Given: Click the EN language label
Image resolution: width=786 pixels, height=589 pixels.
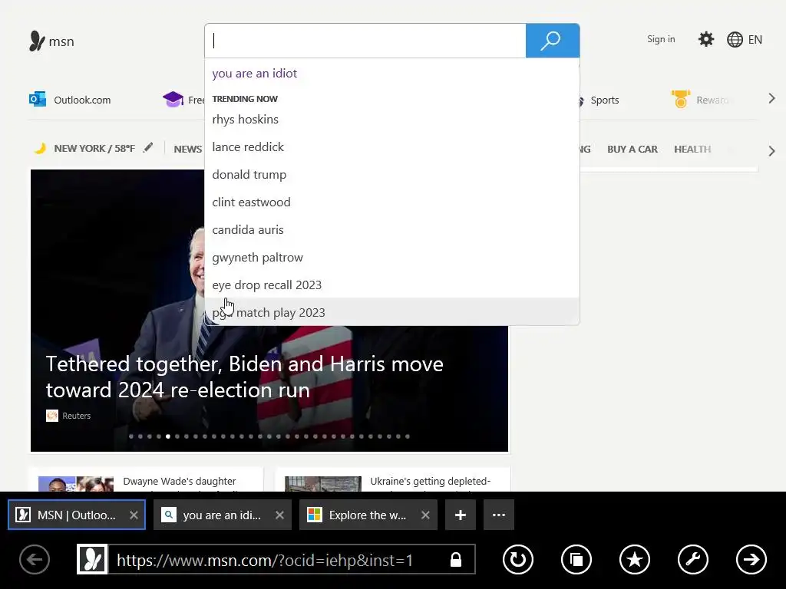Looking at the screenshot, I should [755, 40].
